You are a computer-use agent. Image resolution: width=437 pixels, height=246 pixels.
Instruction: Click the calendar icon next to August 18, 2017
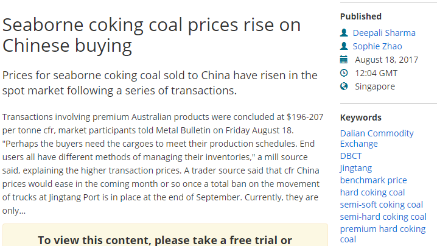[344, 60]
